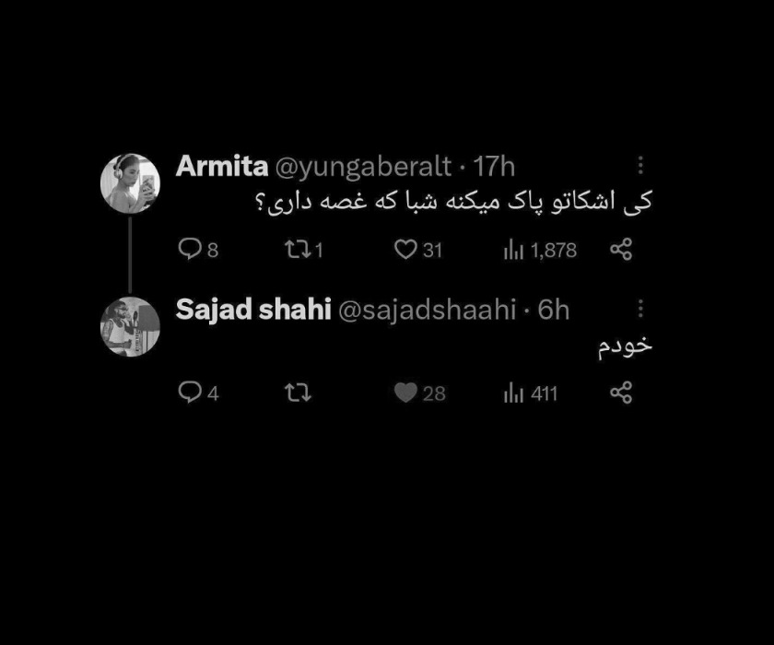Share Sajad shahi's reply
The height and width of the screenshot is (645, 774).
click(621, 393)
